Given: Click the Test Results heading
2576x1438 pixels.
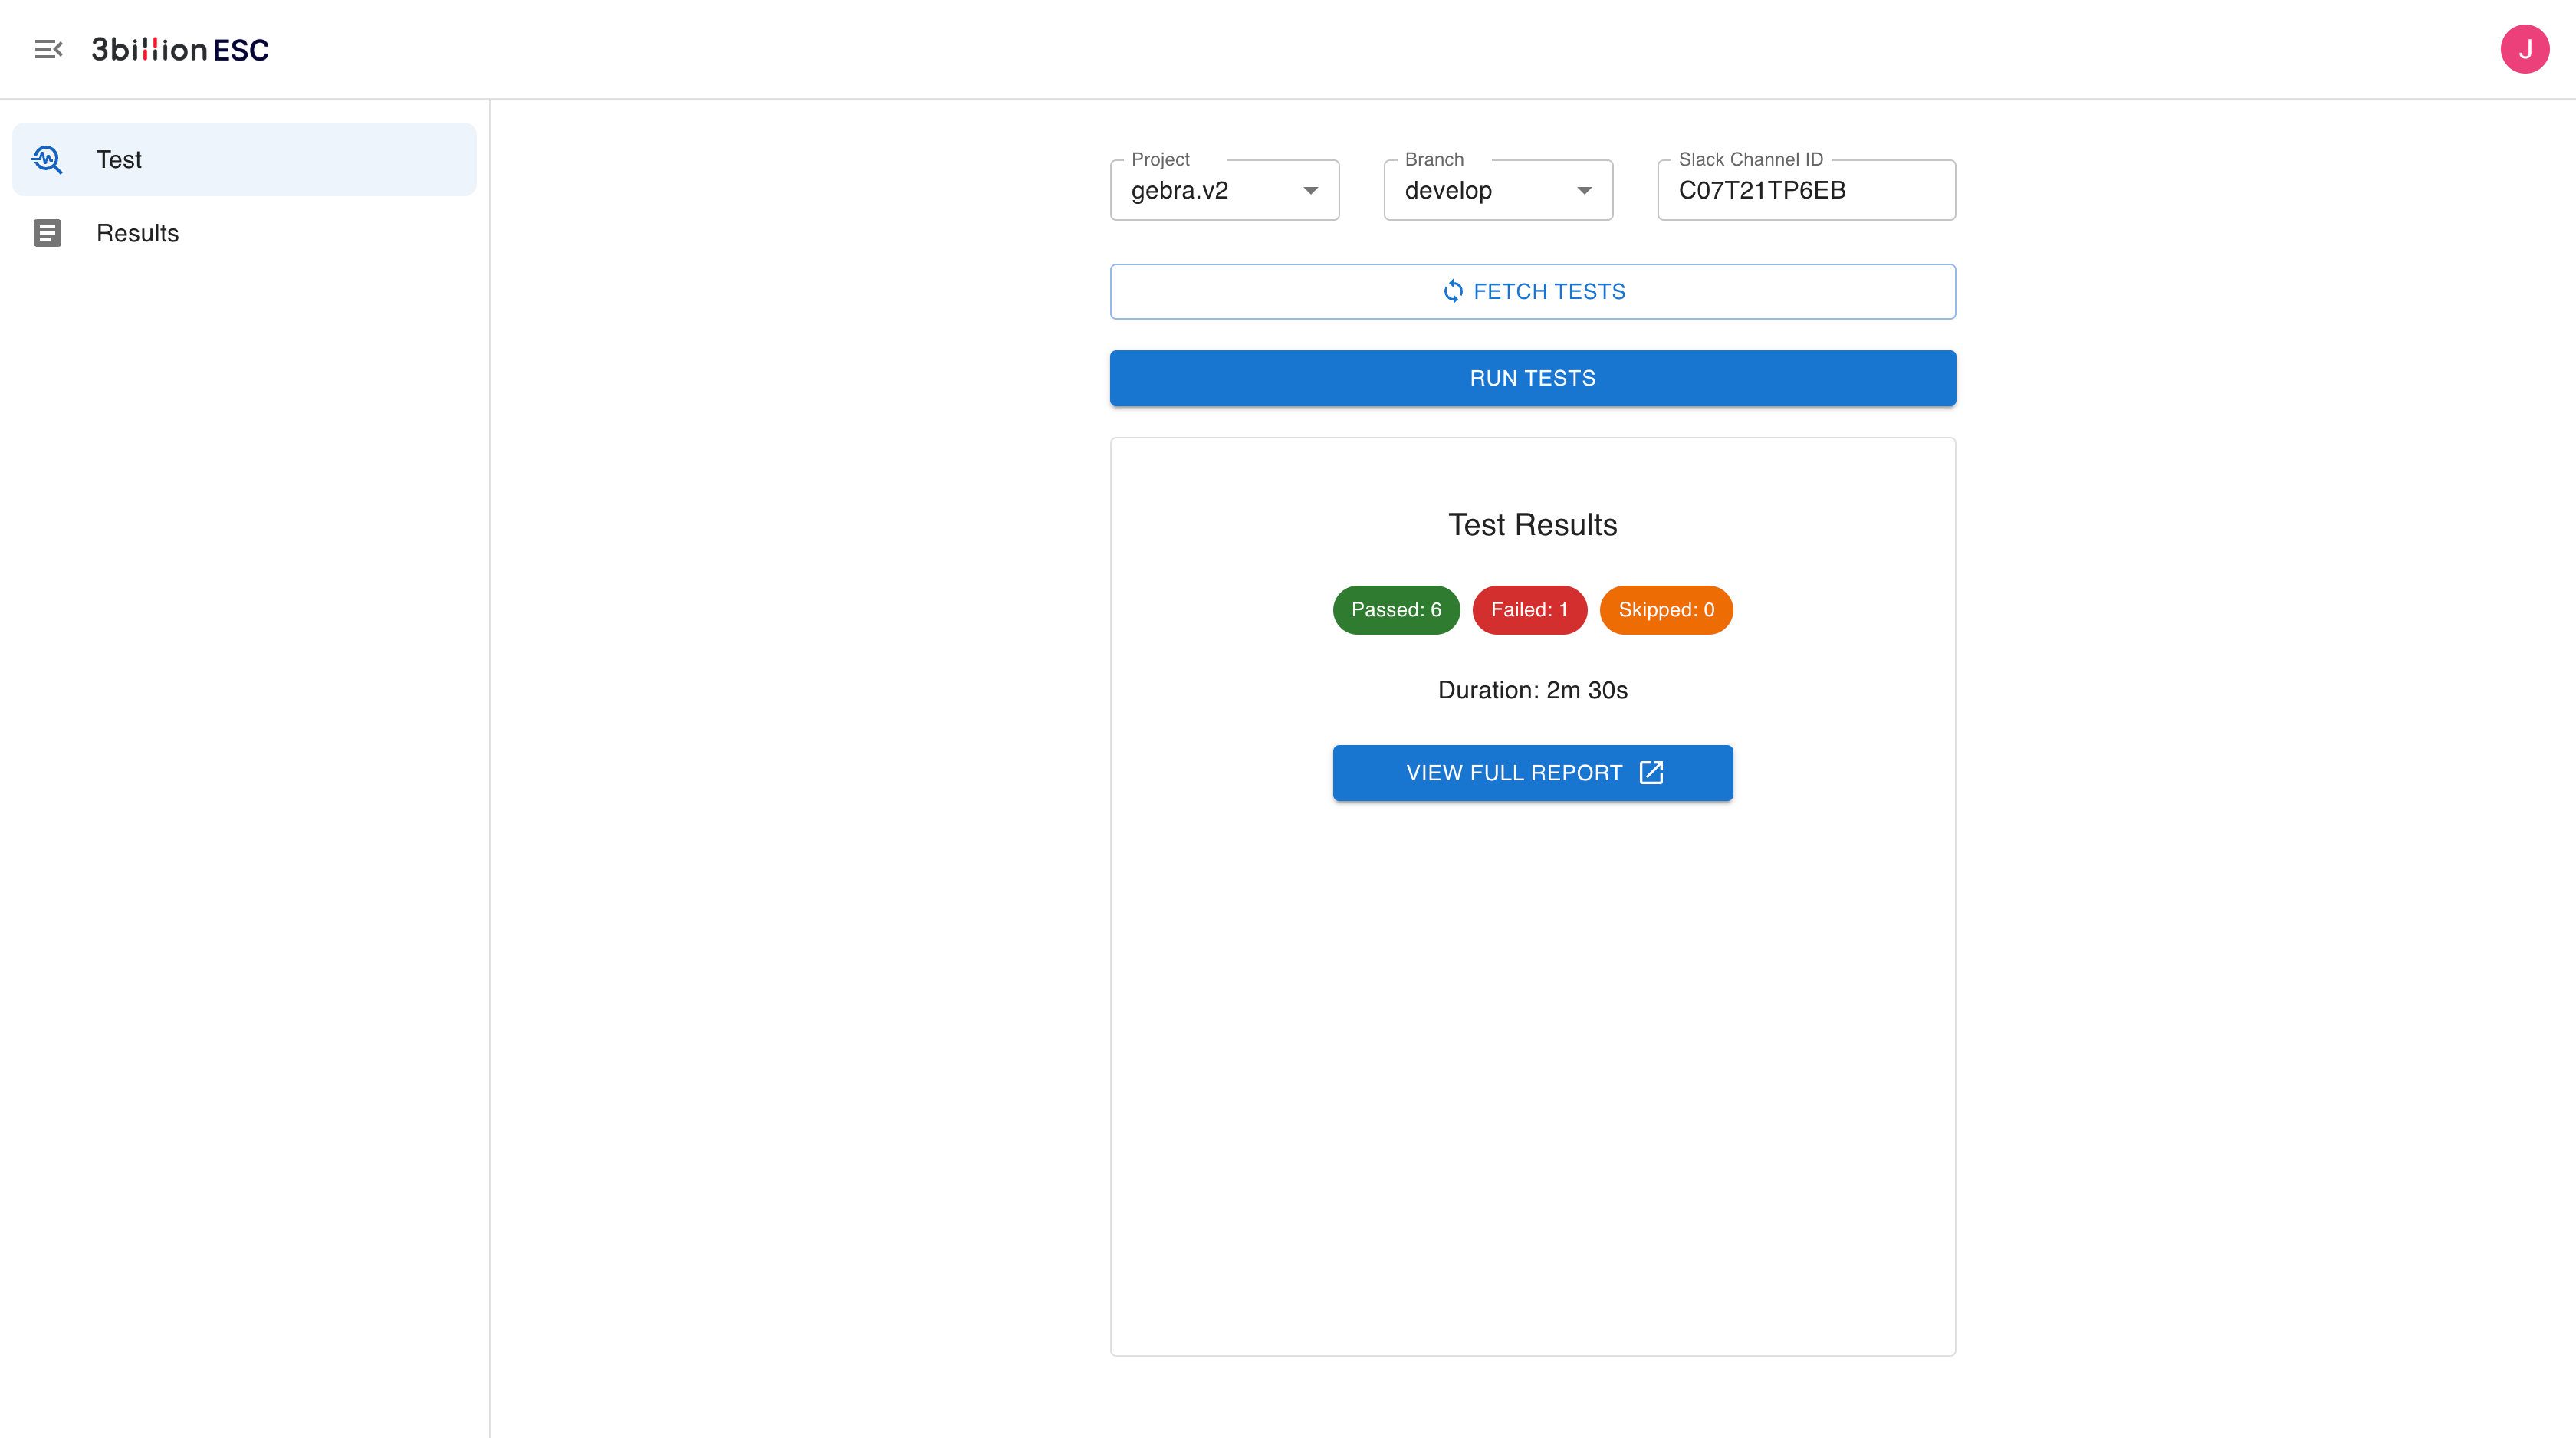Looking at the screenshot, I should [x=1532, y=524].
